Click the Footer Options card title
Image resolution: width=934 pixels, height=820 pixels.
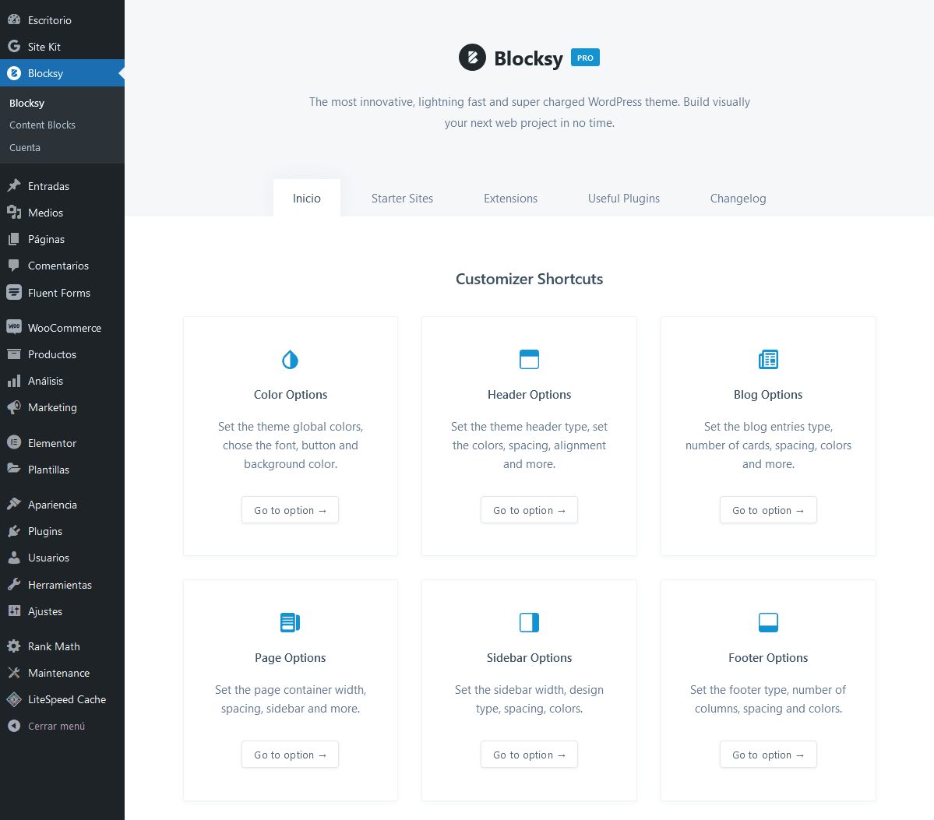tap(768, 657)
